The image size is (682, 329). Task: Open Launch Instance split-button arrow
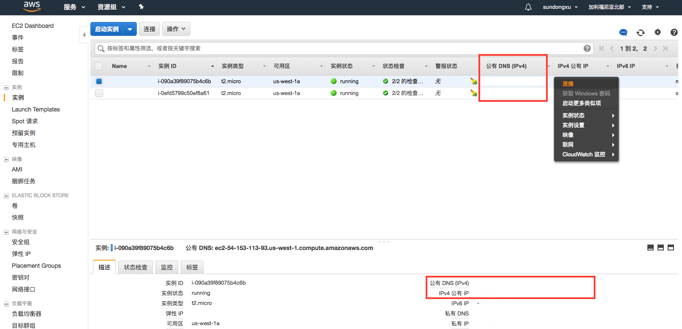[x=130, y=29]
